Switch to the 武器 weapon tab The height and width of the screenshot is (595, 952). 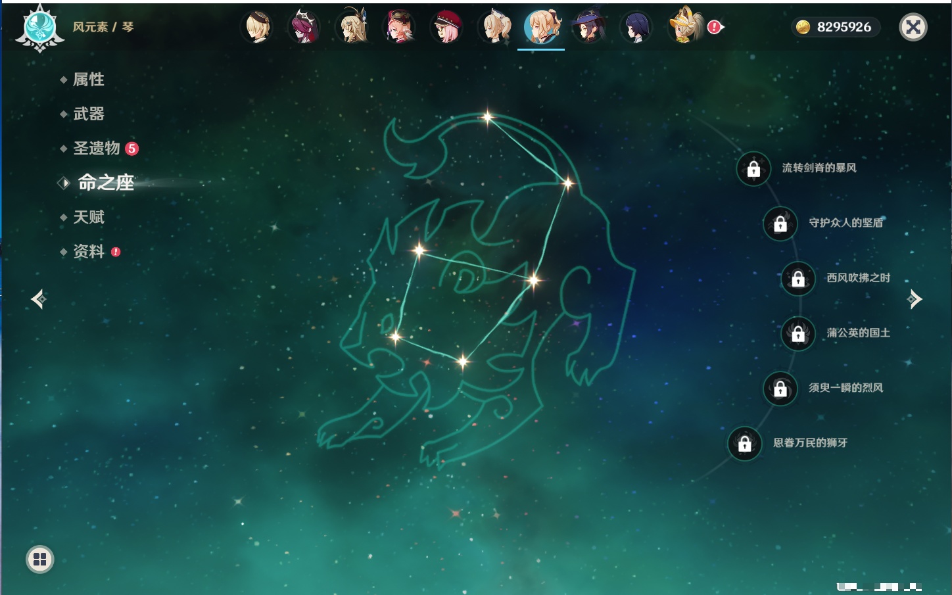coord(88,114)
